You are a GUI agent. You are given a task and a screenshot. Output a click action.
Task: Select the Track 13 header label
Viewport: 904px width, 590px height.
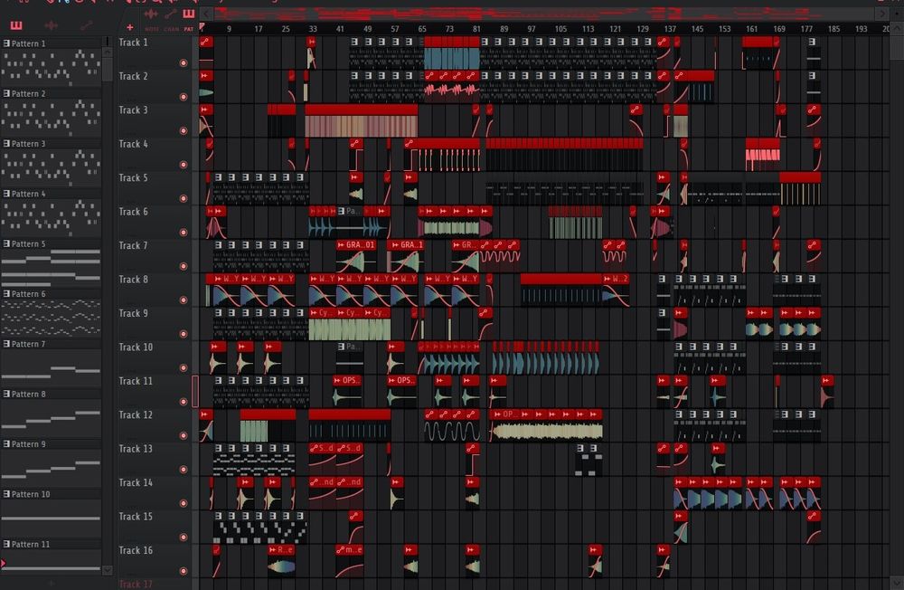[x=136, y=449]
